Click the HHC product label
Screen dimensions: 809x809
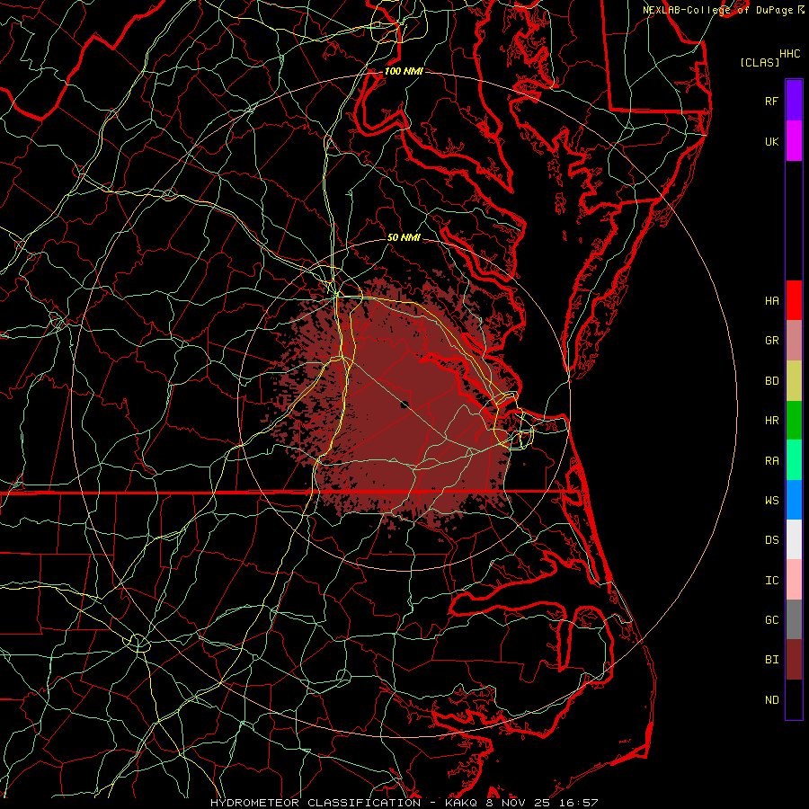click(789, 54)
